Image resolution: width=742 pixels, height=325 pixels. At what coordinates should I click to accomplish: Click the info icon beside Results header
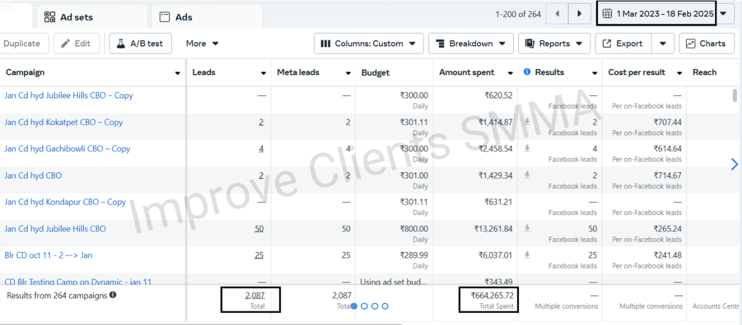pos(527,71)
